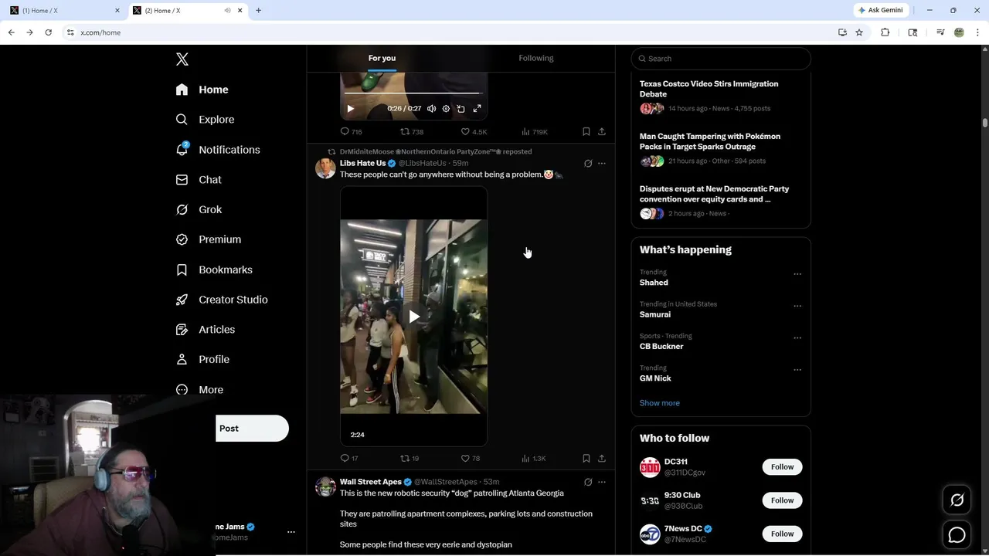Reply to Libs Hate Us post with 17 replies
This screenshot has height=556, width=989.
coord(349,459)
